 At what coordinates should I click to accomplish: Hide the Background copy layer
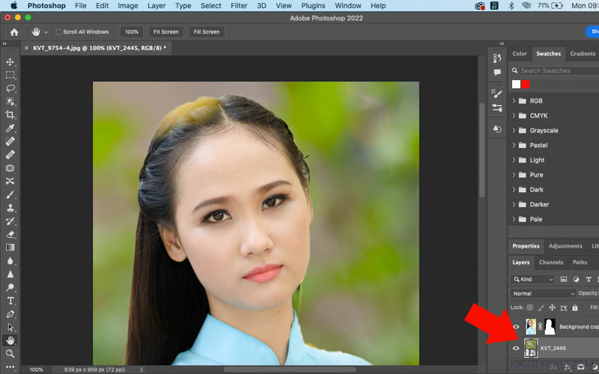(516, 327)
